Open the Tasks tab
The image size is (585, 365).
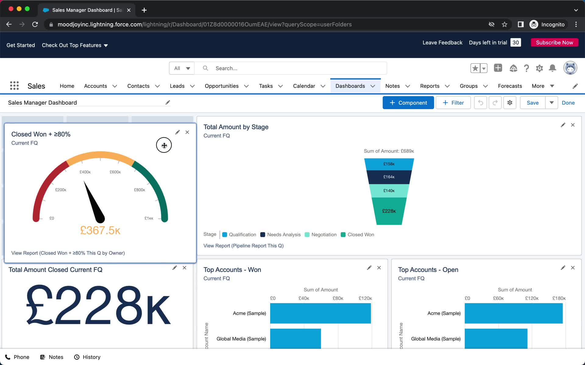click(266, 86)
